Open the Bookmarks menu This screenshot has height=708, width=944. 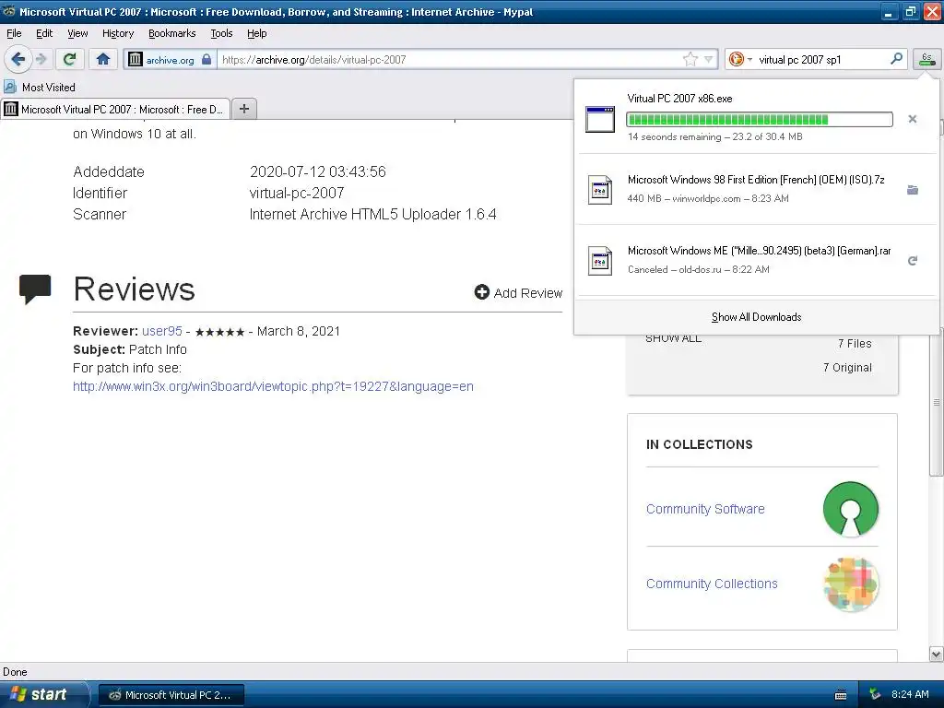(x=172, y=33)
